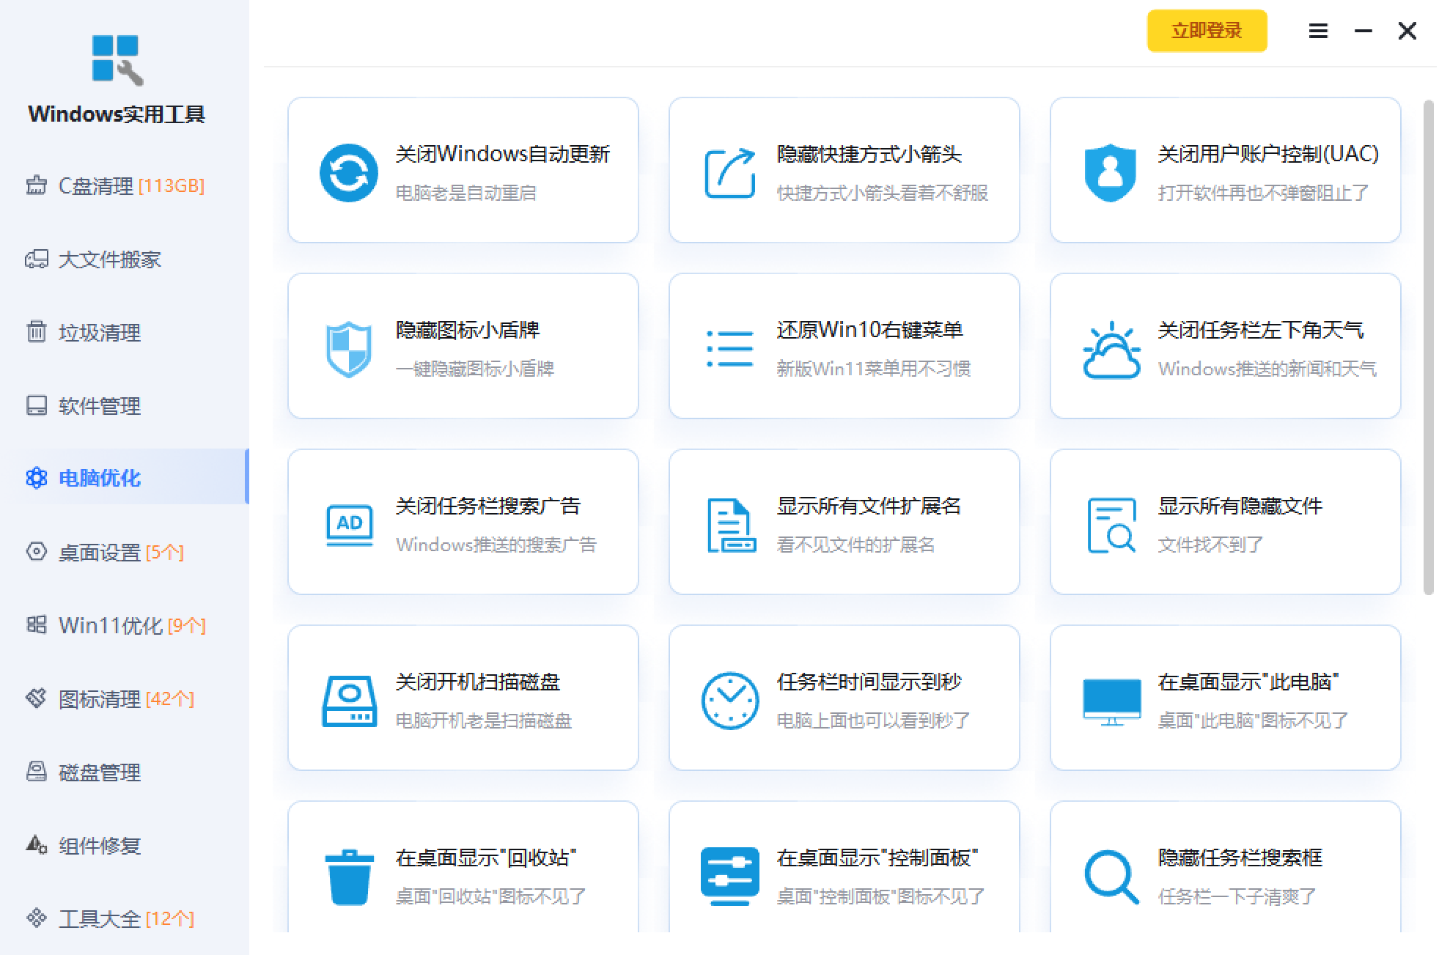Click the magnifier hide search box icon
Viewport: 1439px width, 955px height.
coord(1111,877)
